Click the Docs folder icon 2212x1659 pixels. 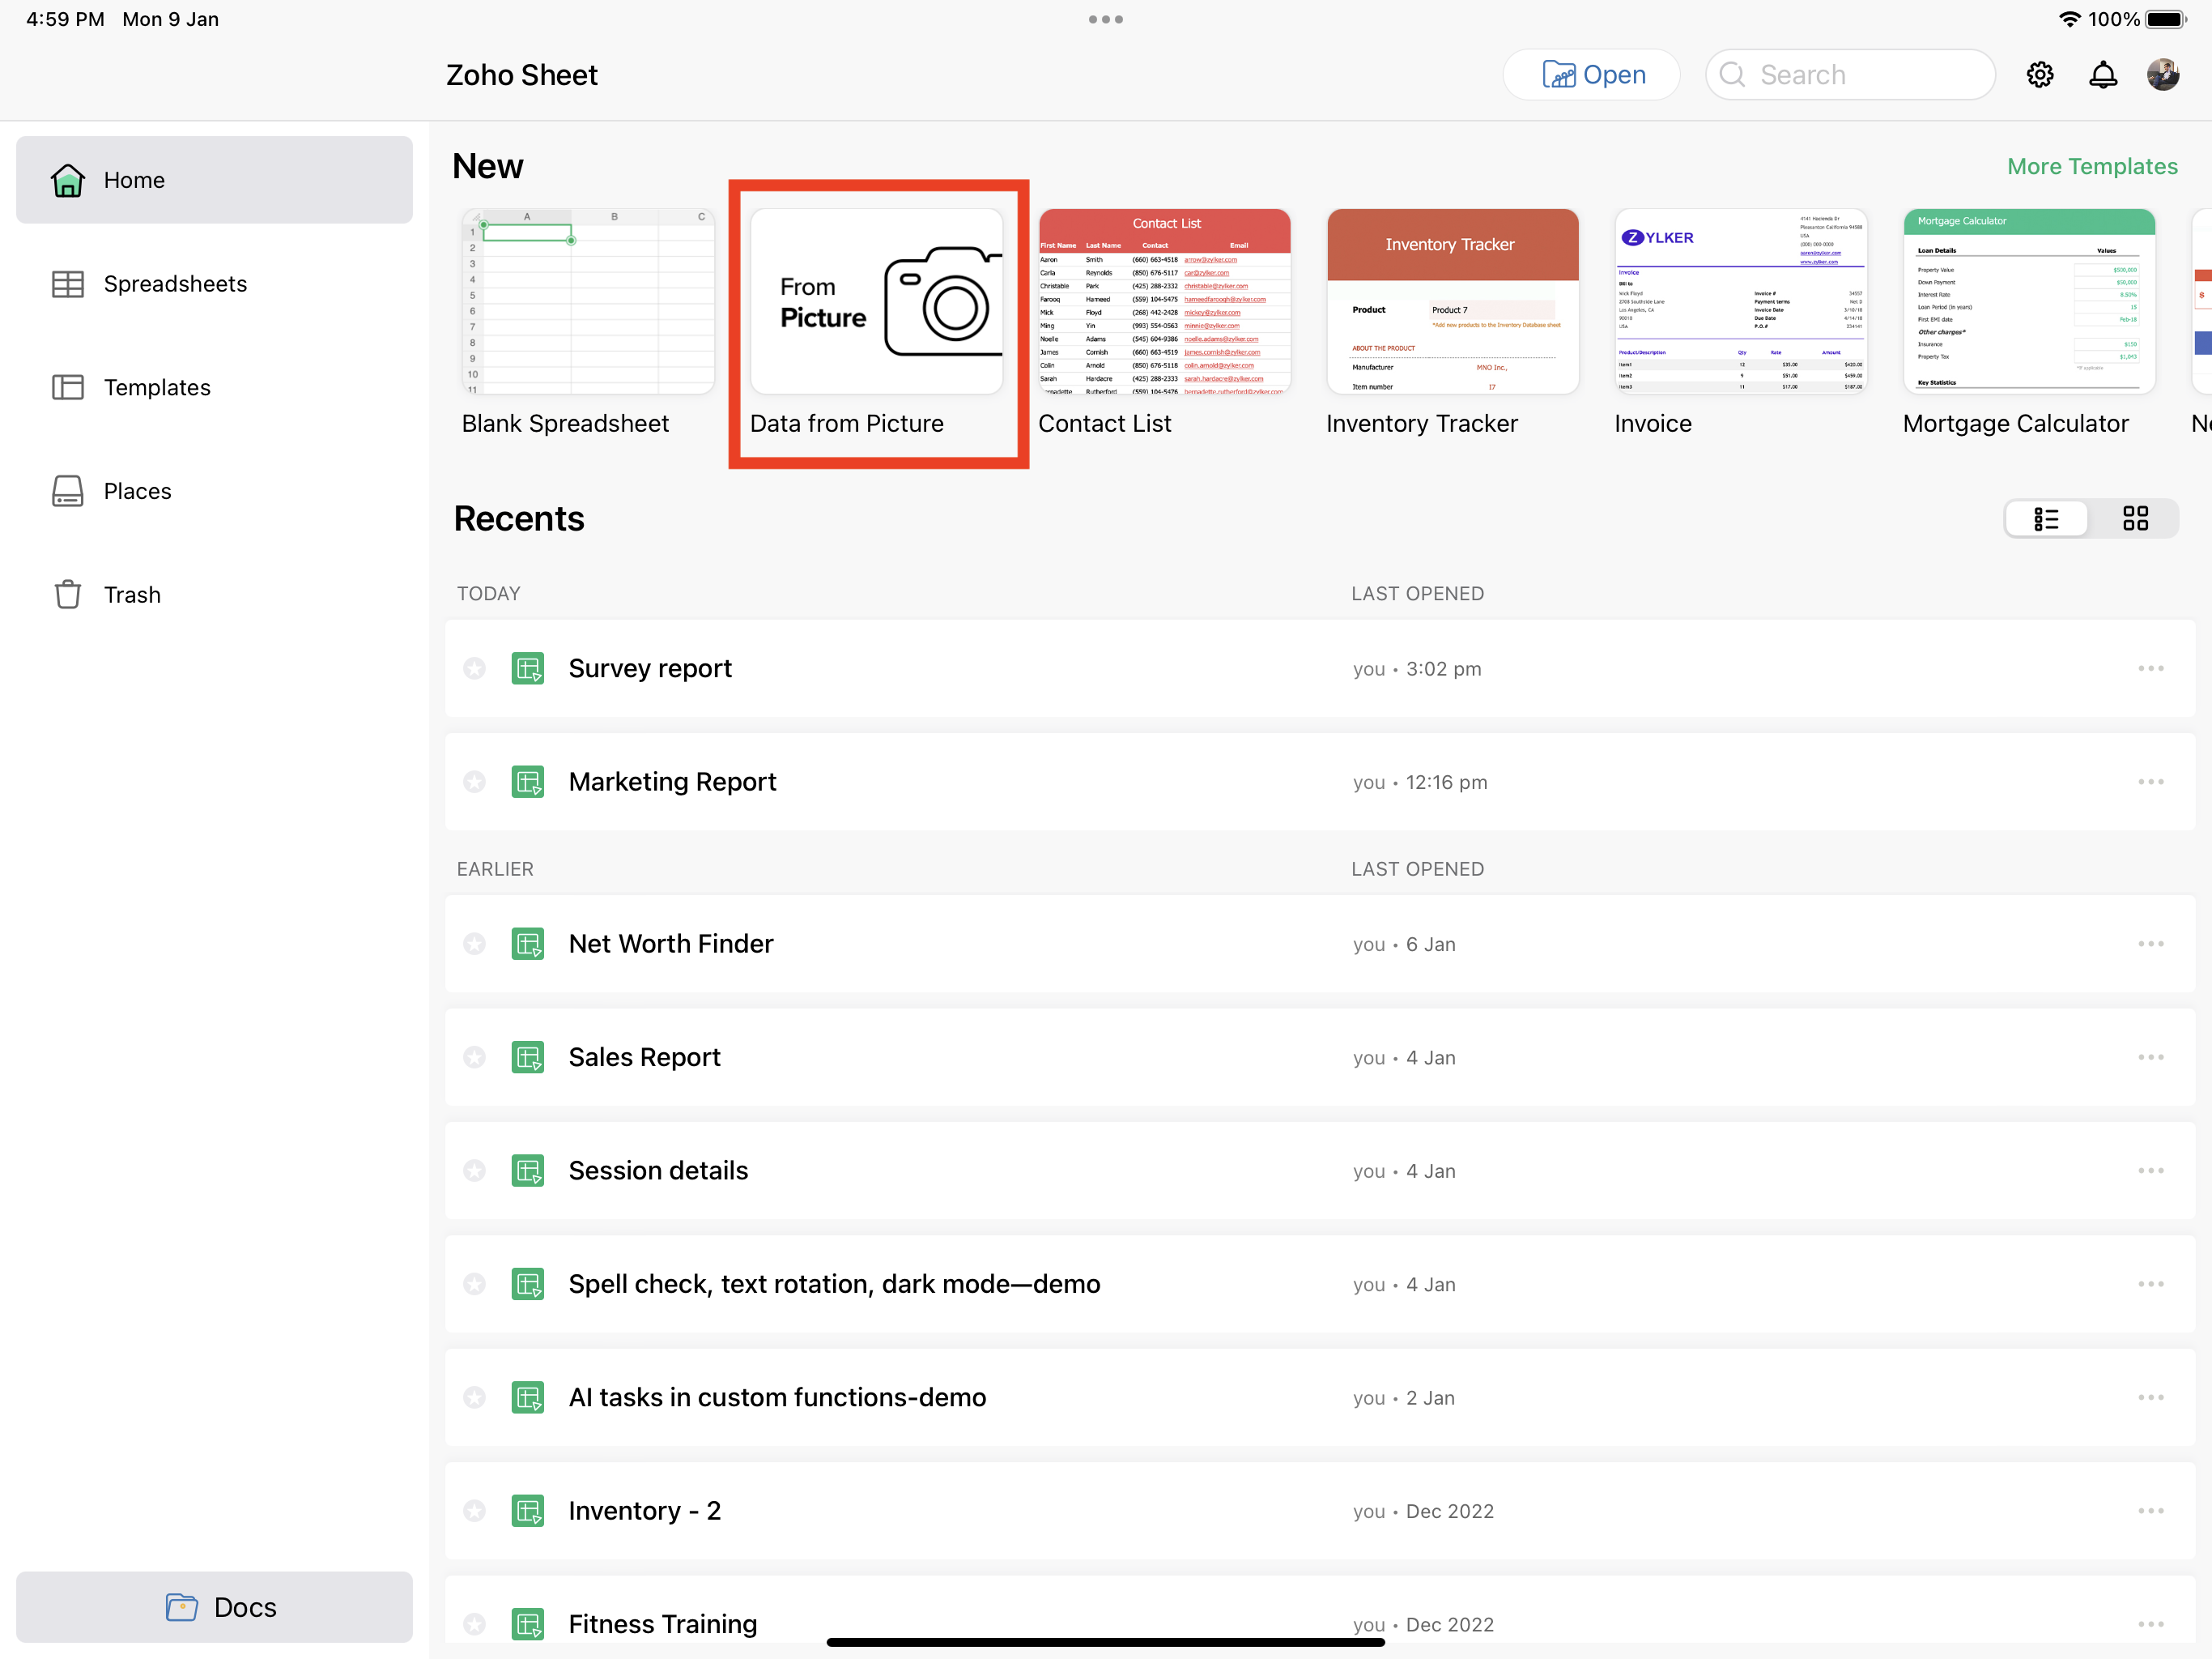(181, 1607)
